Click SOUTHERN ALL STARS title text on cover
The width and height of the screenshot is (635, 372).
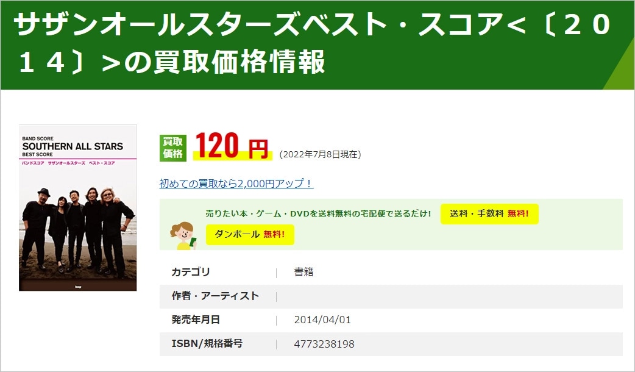(73, 146)
